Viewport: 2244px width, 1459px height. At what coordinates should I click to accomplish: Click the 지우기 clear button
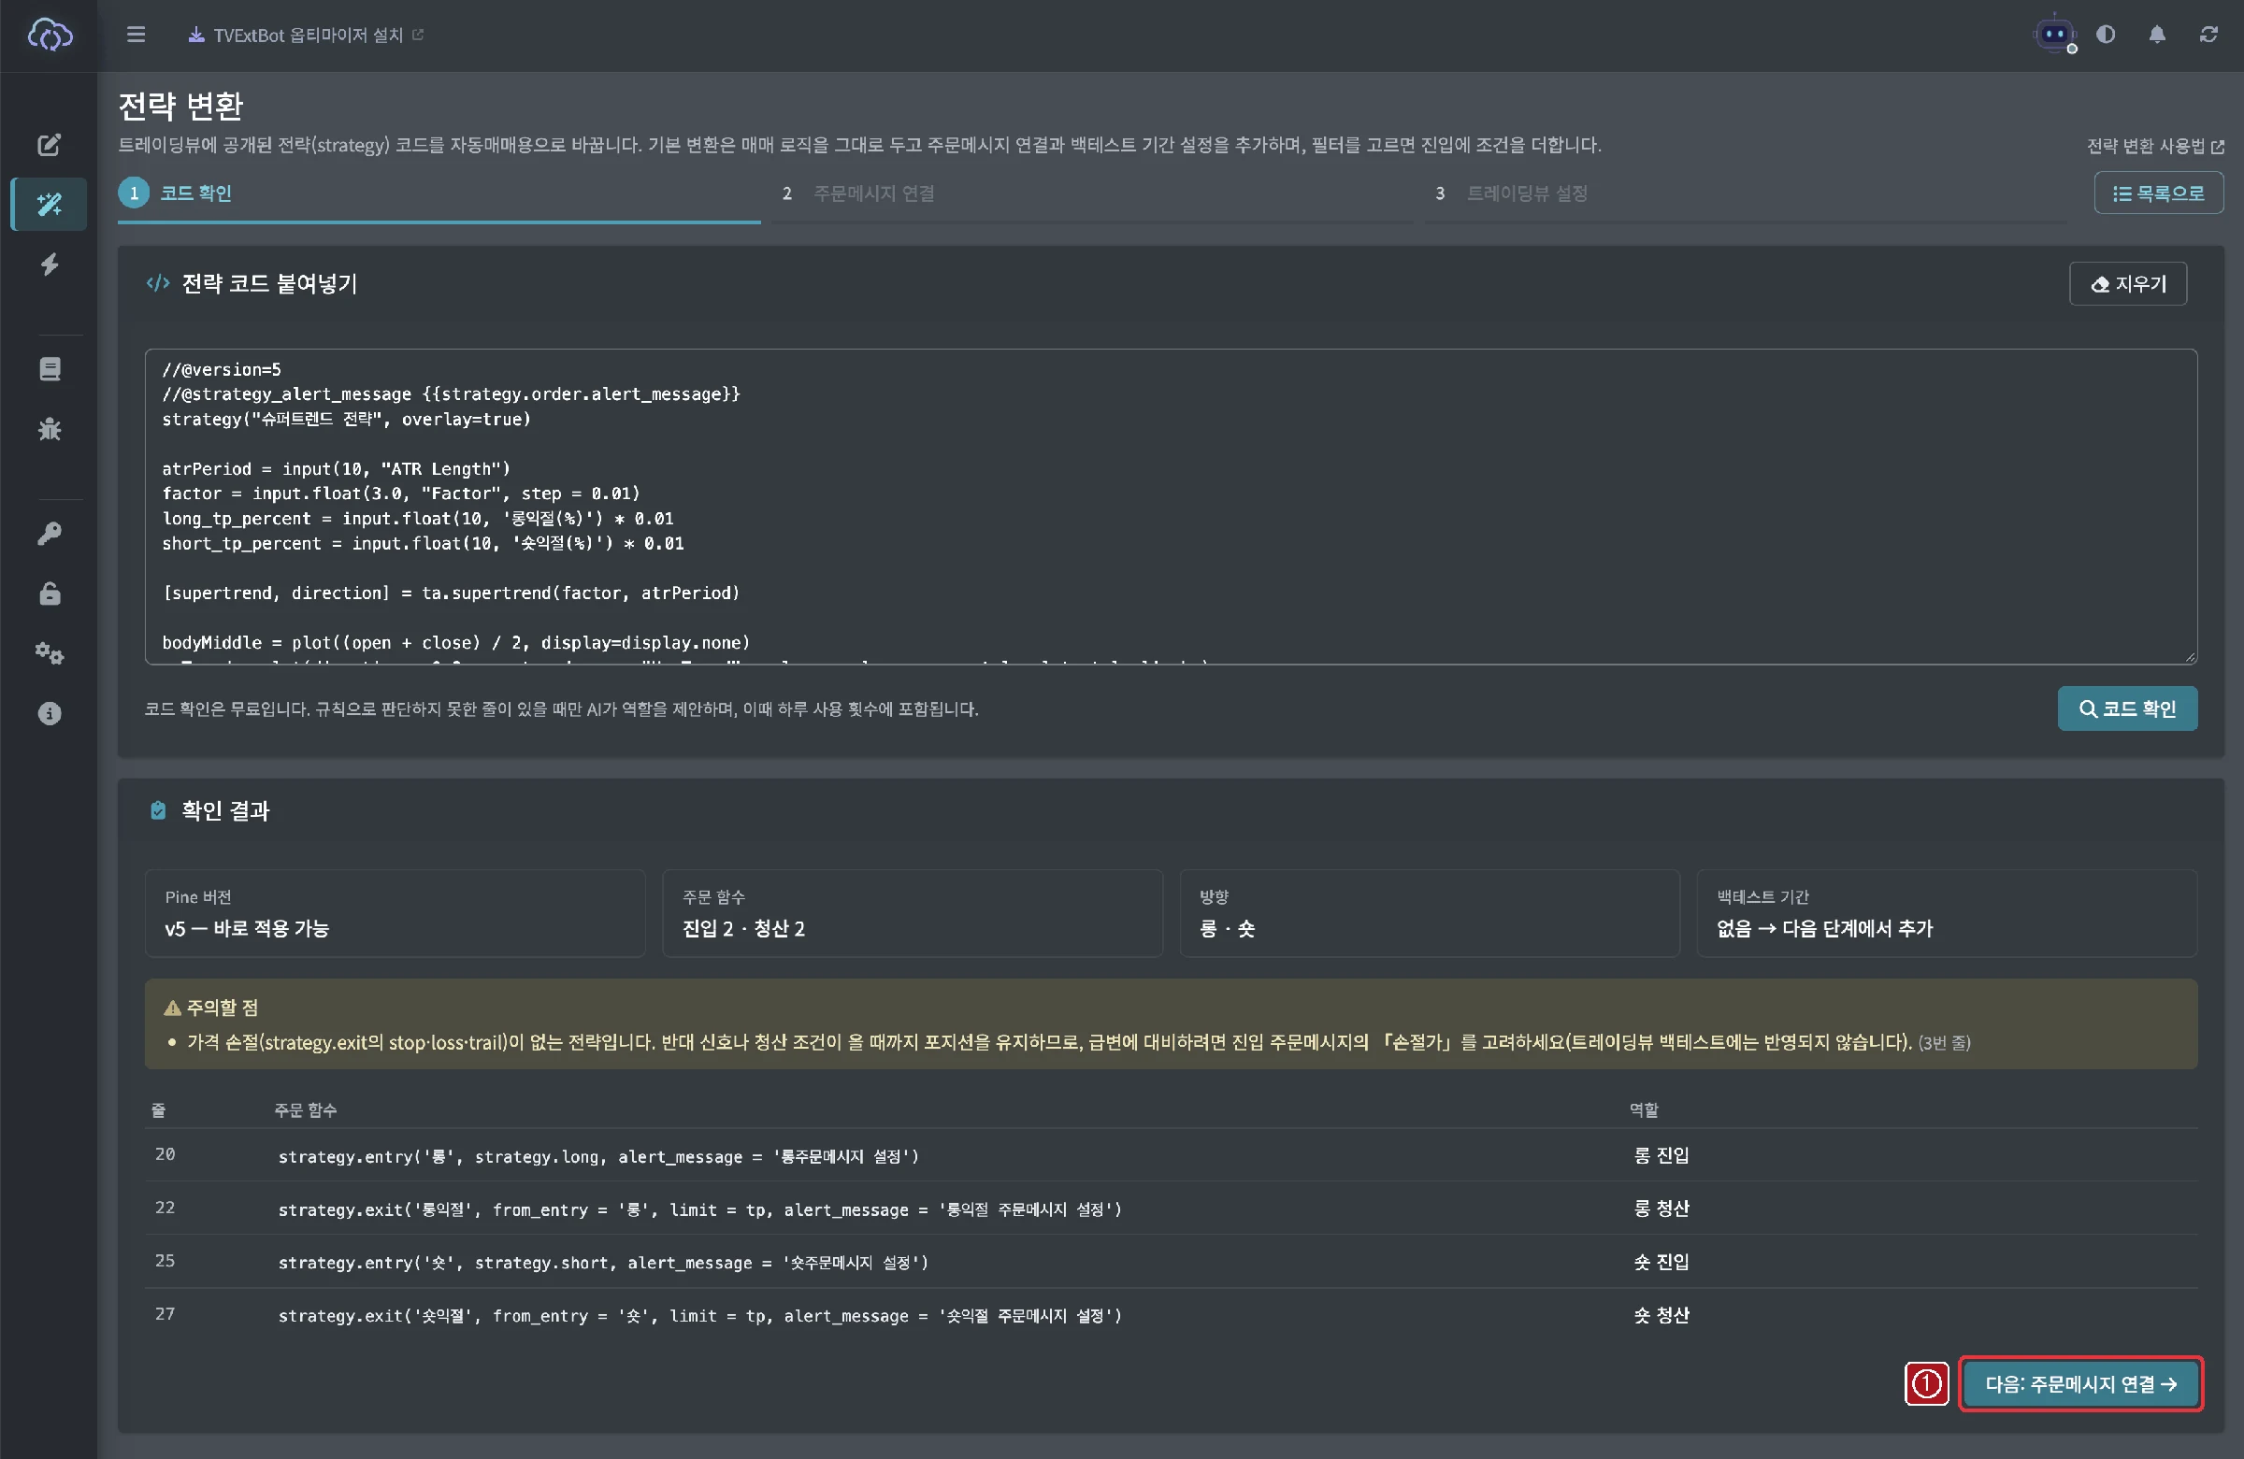coord(2128,284)
